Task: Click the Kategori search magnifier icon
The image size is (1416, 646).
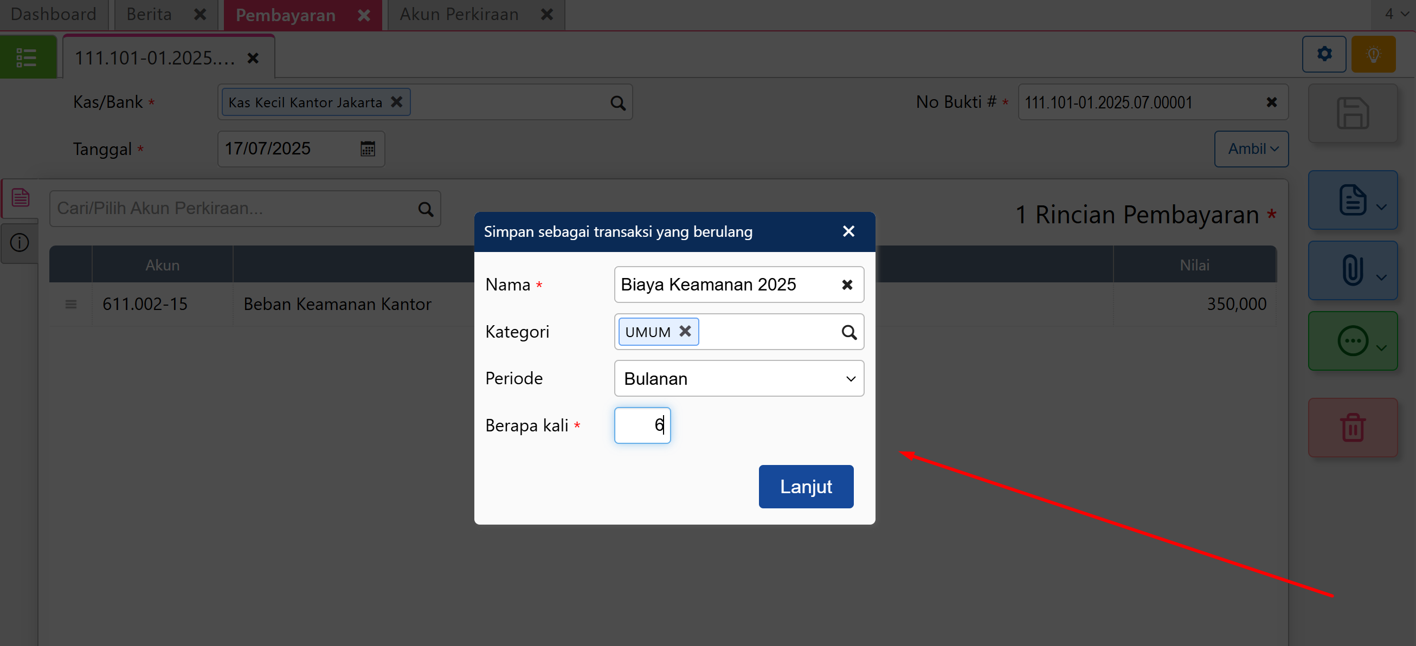Action: (x=848, y=332)
